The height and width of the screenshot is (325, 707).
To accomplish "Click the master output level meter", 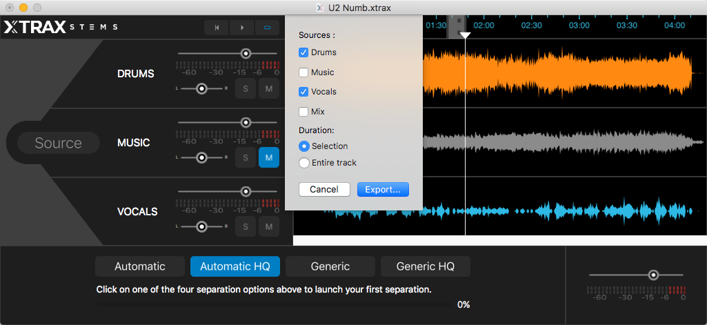I will (636, 290).
